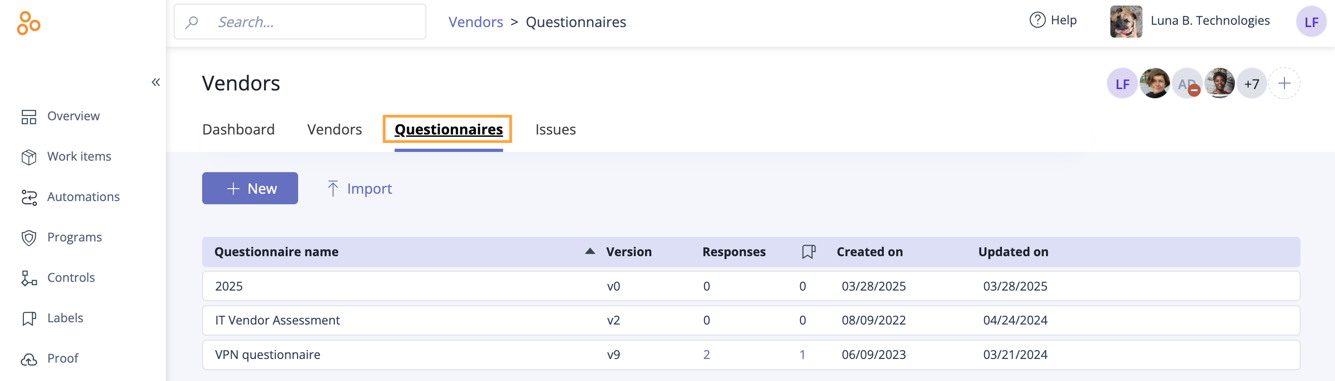The height and width of the screenshot is (381, 1335).
Task: Open the Overview sidebar icon
Action: coord(29,117)
